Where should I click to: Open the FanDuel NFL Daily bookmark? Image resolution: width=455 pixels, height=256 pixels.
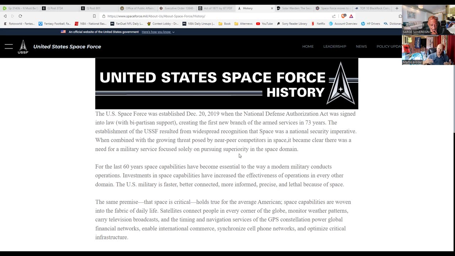click(127, 24)
